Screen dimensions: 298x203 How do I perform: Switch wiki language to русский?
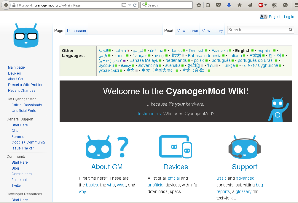click(x=106, y=65)
